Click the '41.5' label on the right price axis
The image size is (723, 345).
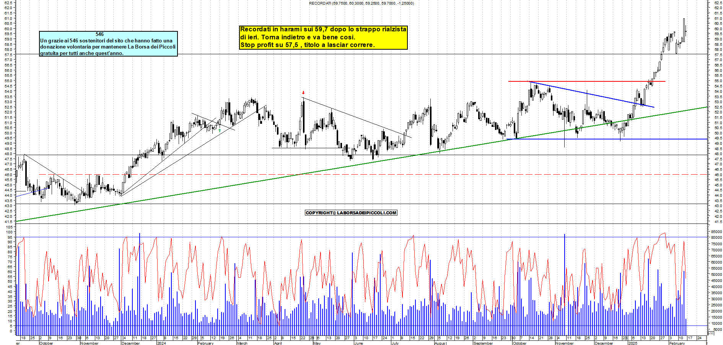point(718,222)
